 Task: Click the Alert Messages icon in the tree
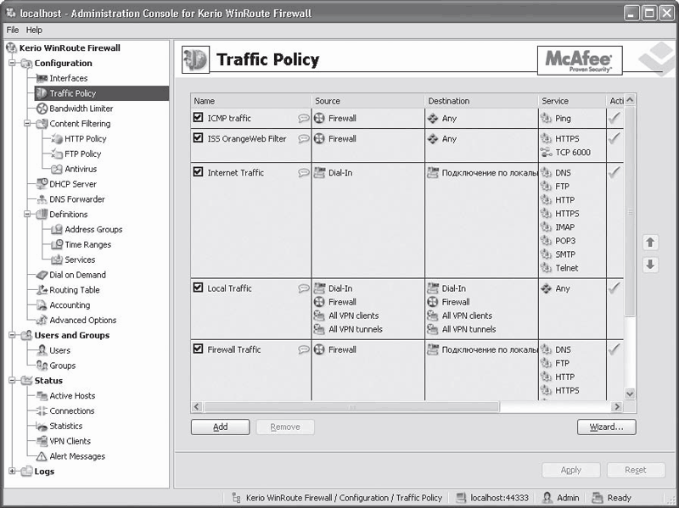pyautogui.click(x=42, y=456)
